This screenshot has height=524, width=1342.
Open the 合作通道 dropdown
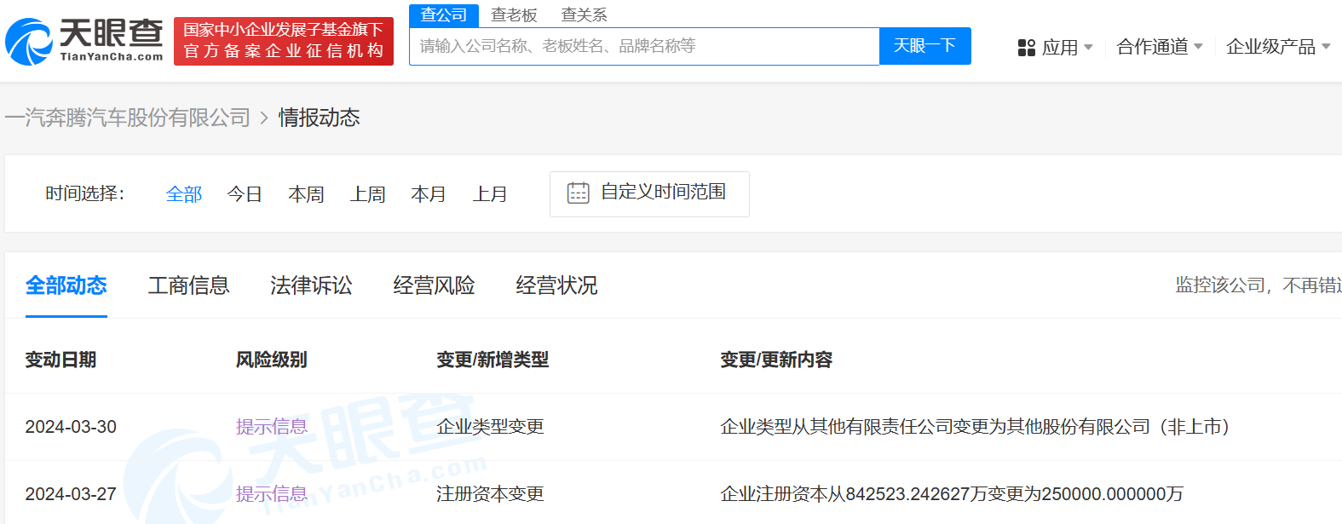click(x=1159, y=47)
